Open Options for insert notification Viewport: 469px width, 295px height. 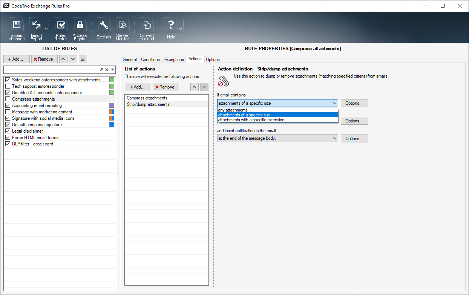pos(354,139)
